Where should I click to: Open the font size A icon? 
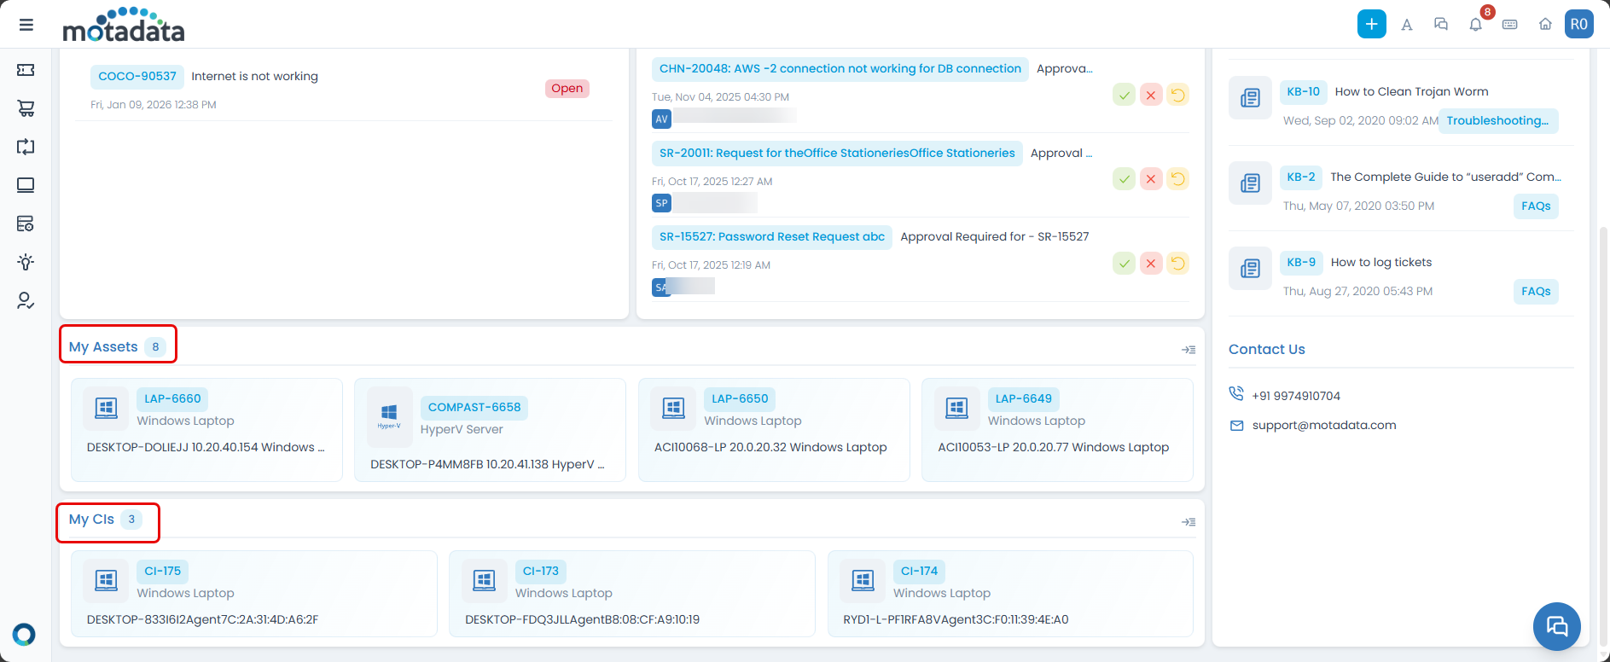1407,25
